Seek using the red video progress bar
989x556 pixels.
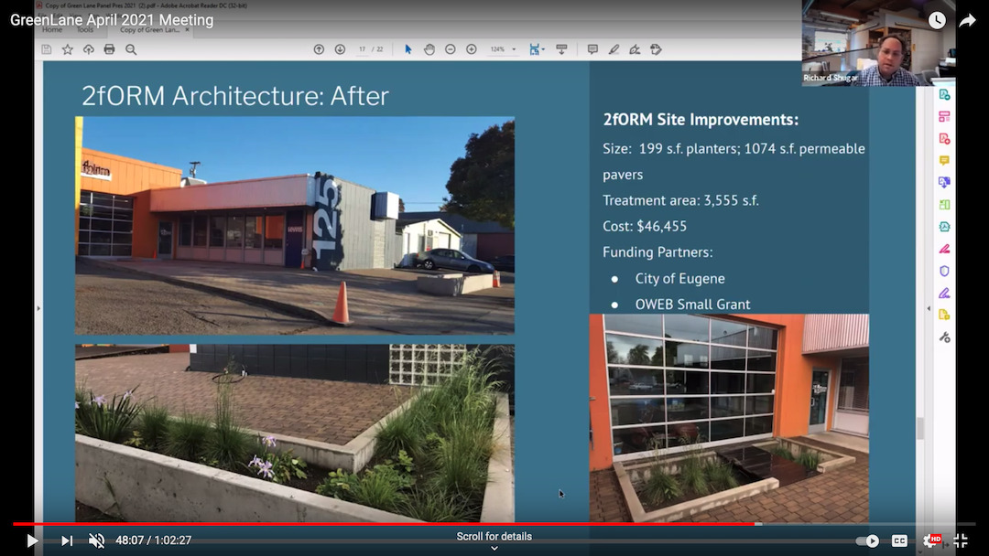494,524
